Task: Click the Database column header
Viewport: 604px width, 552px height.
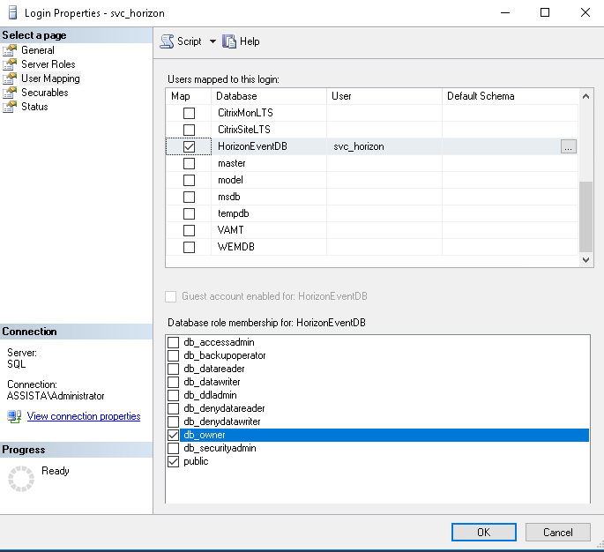Action: pyautogui.click(x=269, y=96)
